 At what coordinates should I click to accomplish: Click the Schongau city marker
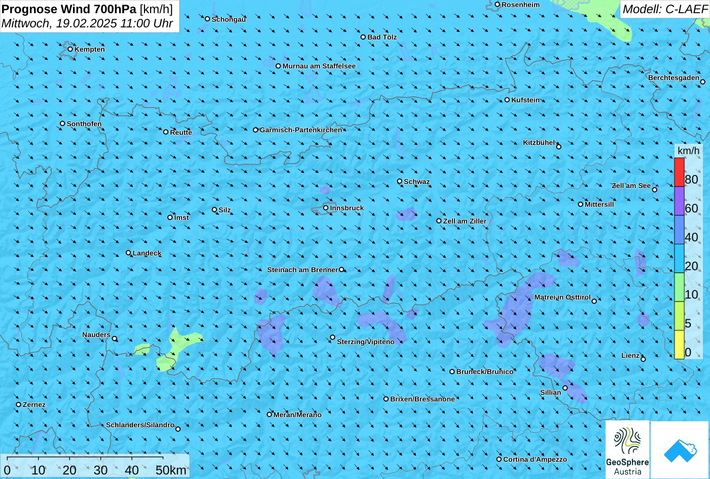point(207,19)
